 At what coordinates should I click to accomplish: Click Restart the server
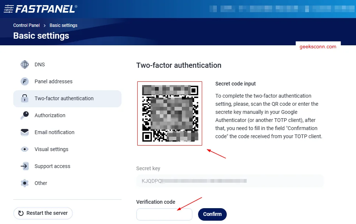click(x=43, y=213)
